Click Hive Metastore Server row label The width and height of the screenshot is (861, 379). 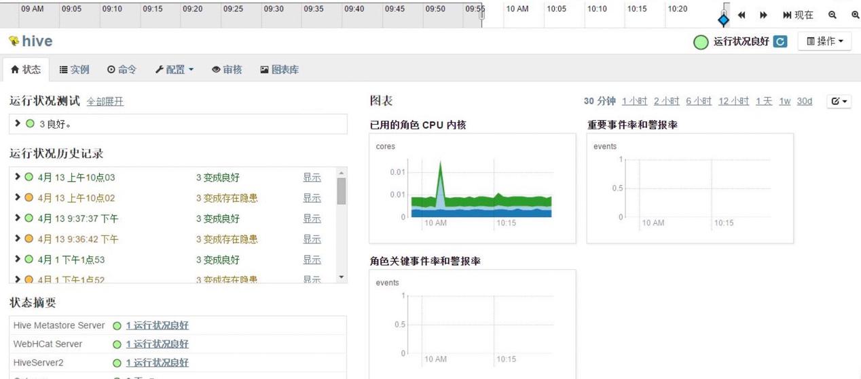[x=59, y=325]
